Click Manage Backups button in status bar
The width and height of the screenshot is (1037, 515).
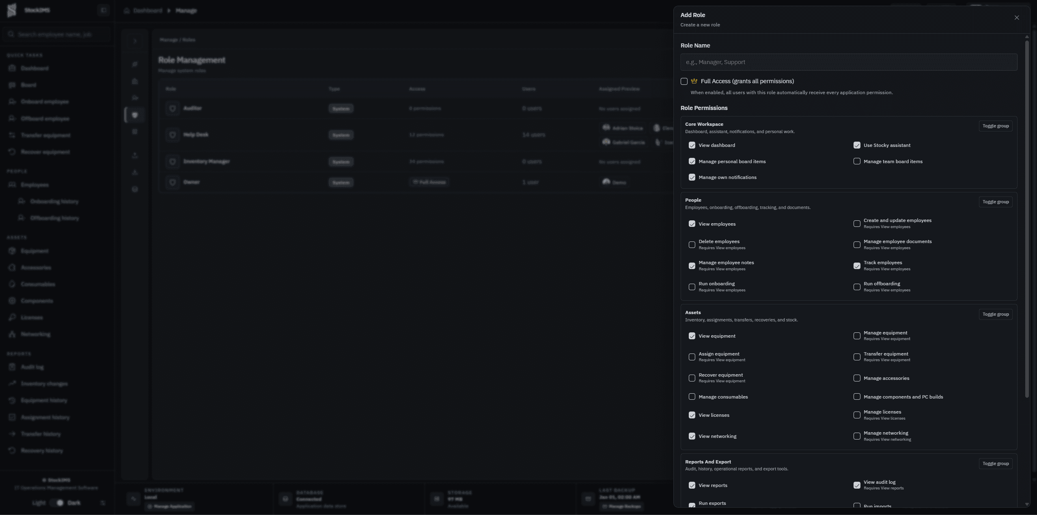(x=621, y=506)
